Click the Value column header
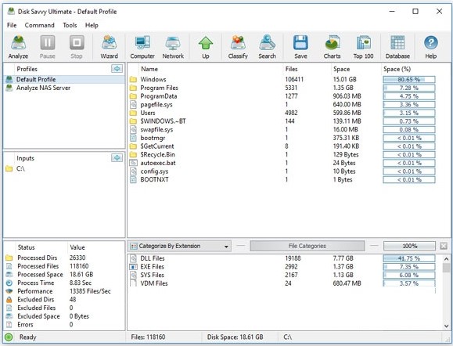 click(77, 247)
